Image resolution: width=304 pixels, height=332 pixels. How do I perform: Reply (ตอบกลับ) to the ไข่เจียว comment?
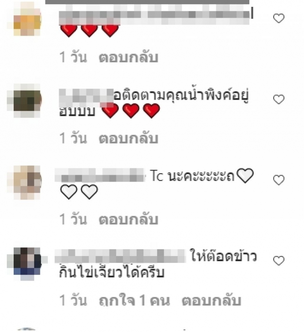point(211,300)
